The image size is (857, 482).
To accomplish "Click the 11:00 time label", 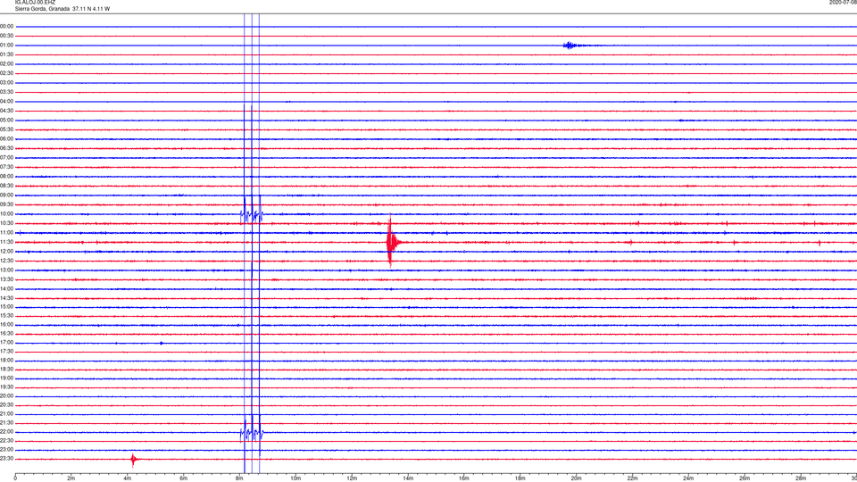I will coord(7,233).
